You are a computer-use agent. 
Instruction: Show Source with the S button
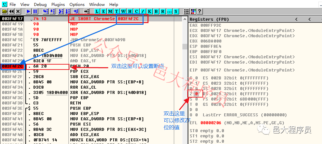coord(176,11)
